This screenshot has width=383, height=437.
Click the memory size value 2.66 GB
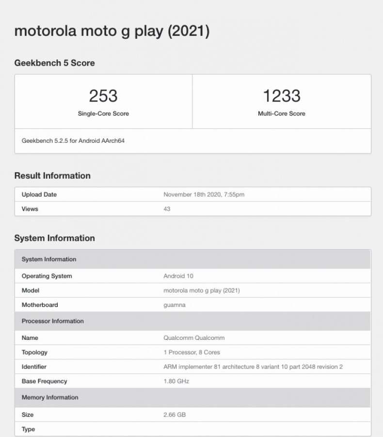click(175, 415)
